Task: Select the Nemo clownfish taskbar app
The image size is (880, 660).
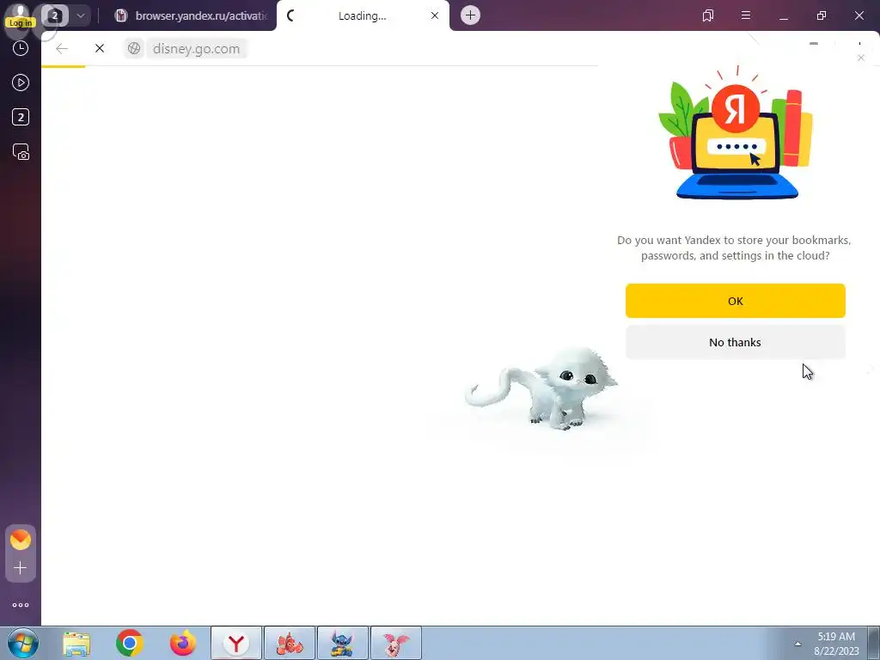Action: pyautogui.click(x=290, y=643)
